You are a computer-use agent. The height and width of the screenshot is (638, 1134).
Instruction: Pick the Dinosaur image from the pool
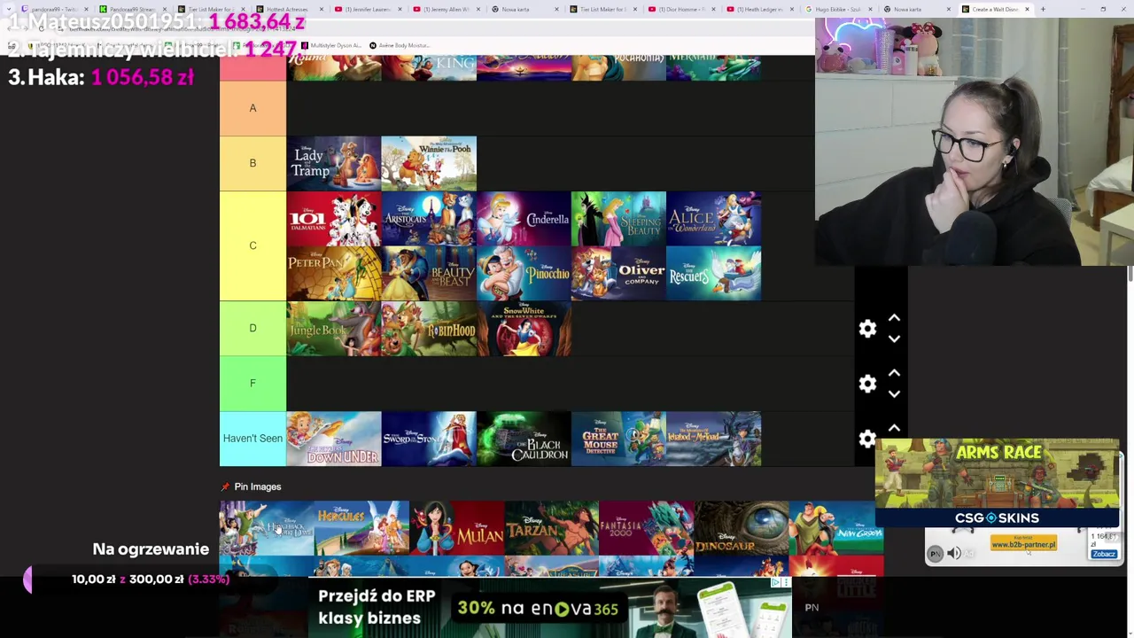click(741, 528)
